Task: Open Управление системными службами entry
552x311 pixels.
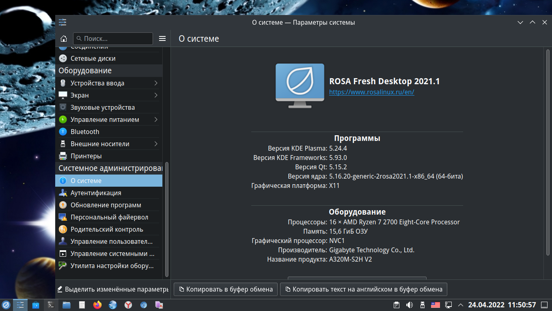Action: click(109, 253)
